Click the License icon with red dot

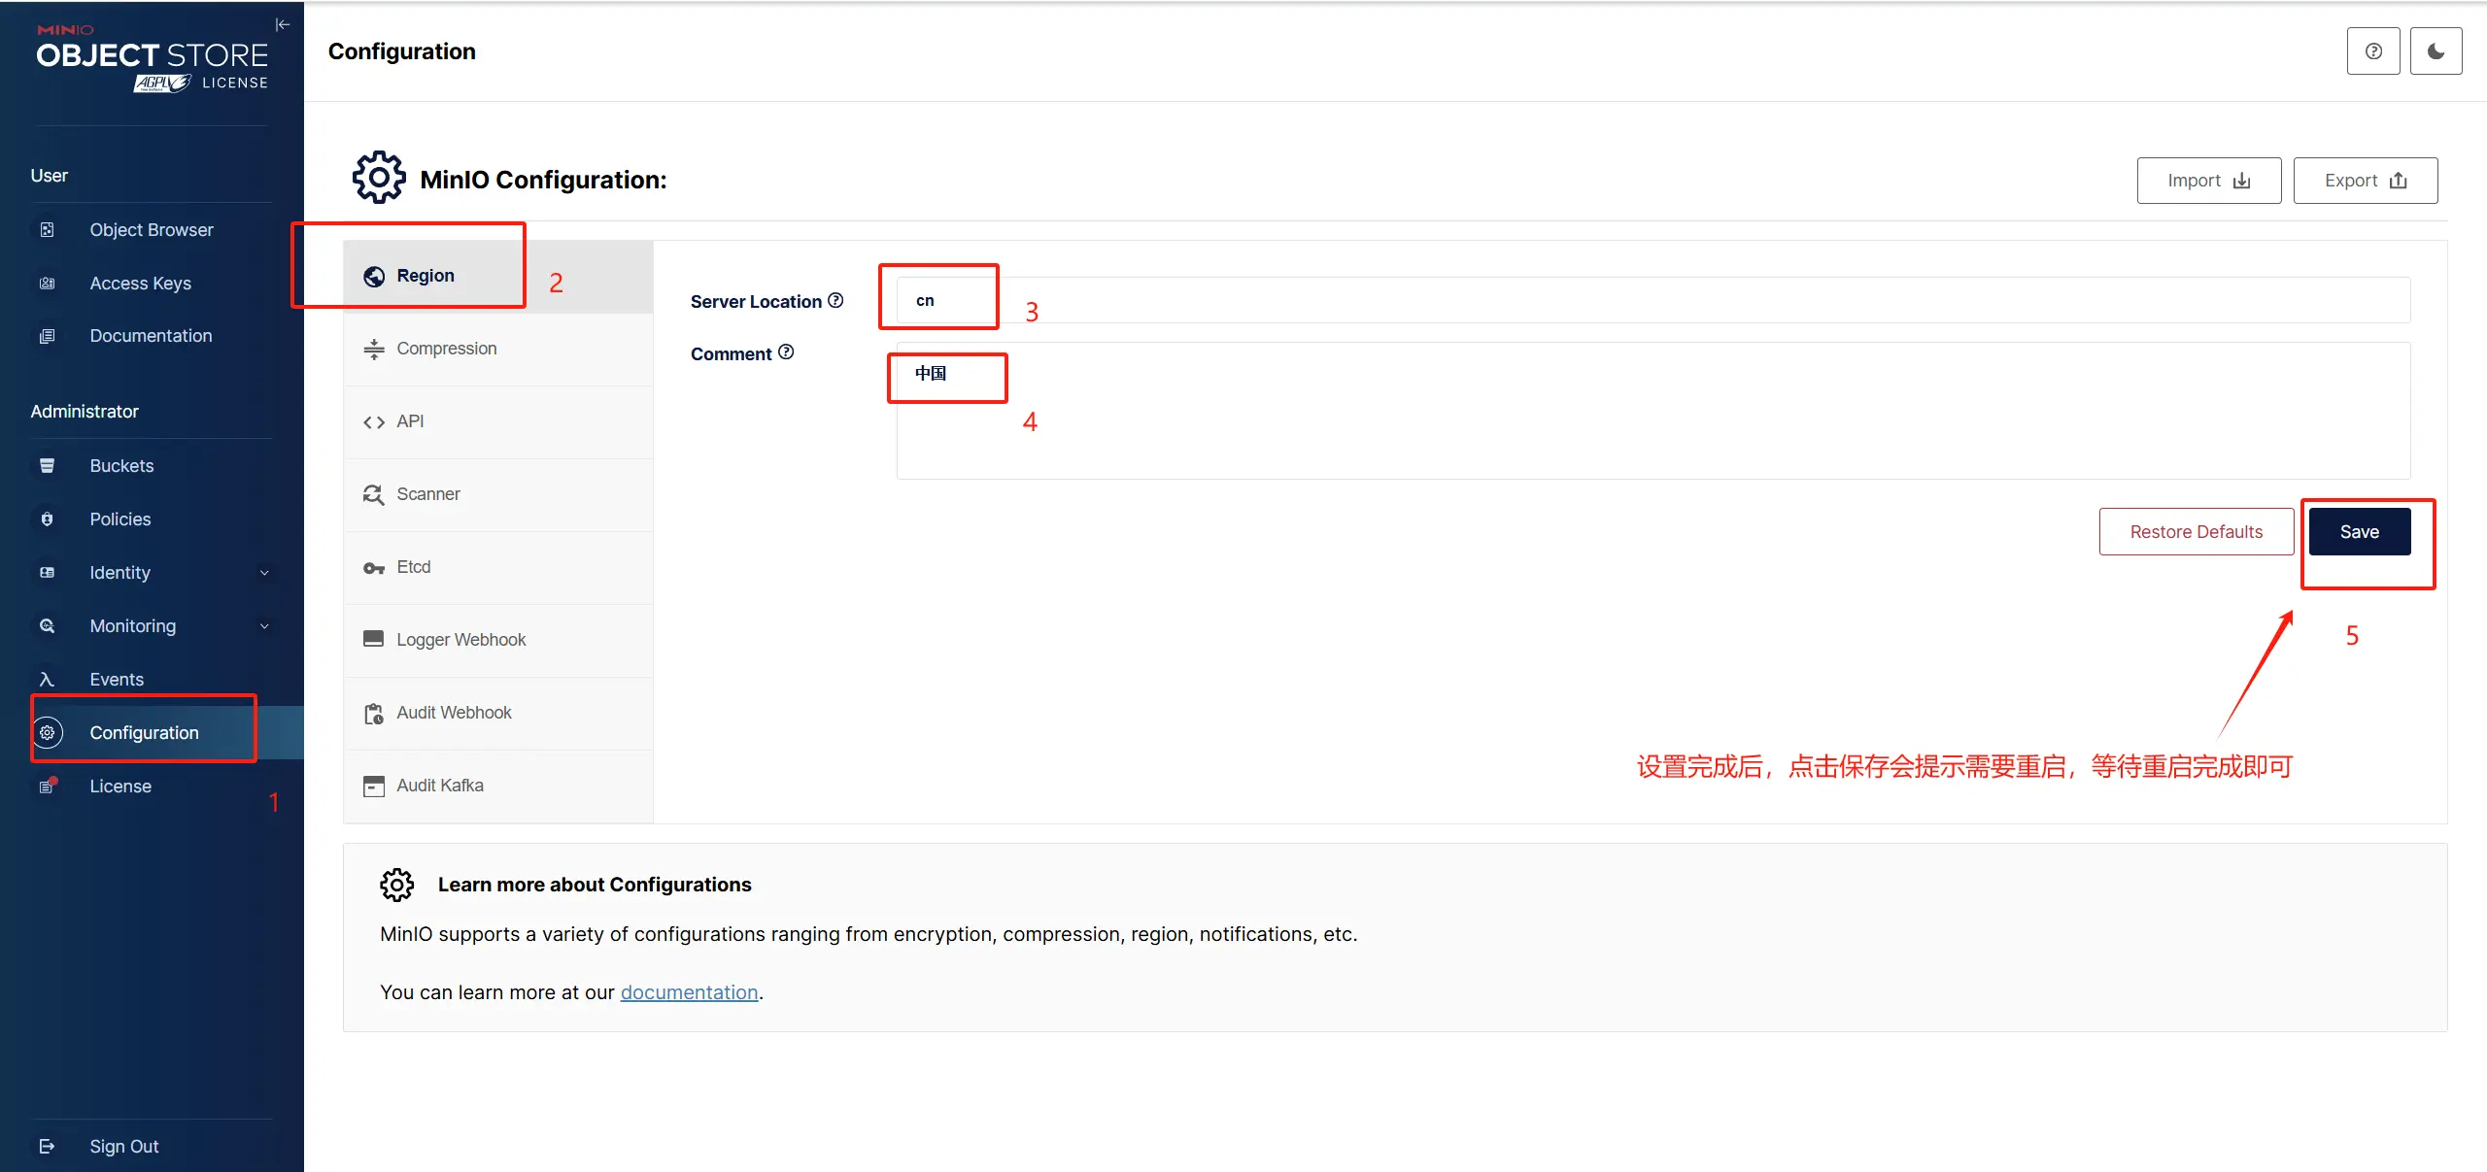click(47, 786)
